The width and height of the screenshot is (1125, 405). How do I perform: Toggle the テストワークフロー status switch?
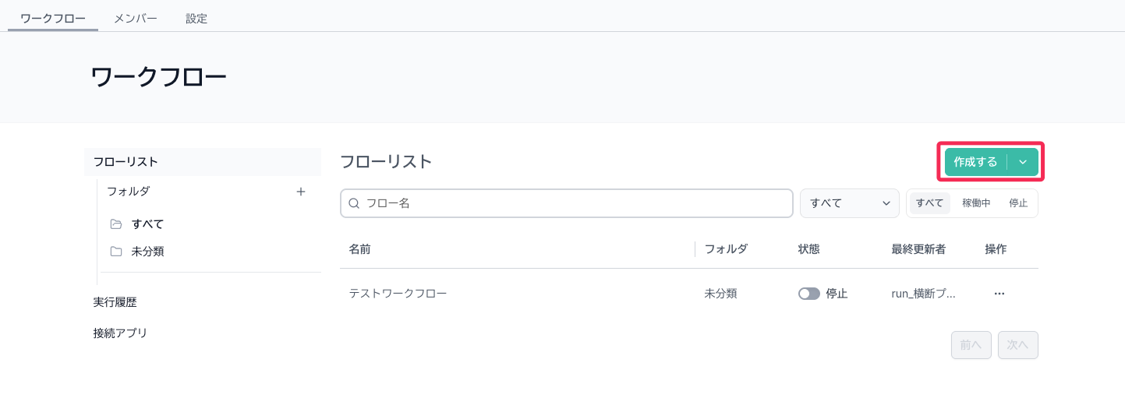[x=809, y=294]
